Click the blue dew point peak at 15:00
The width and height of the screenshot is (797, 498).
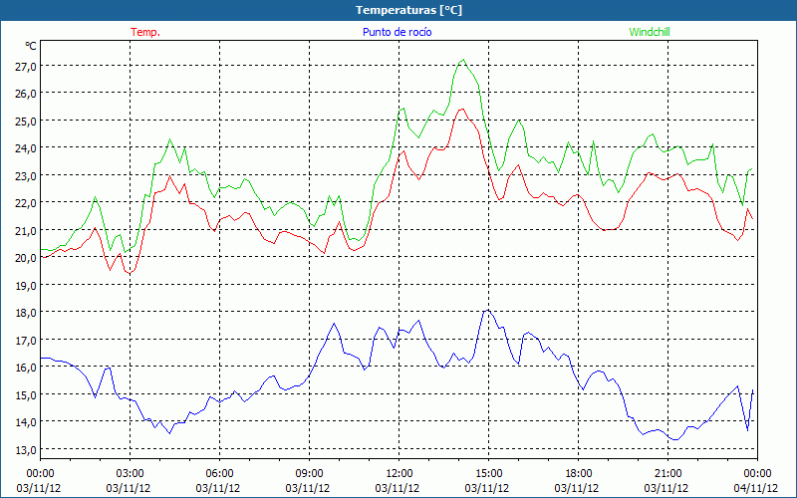click(x=488, y=310)
